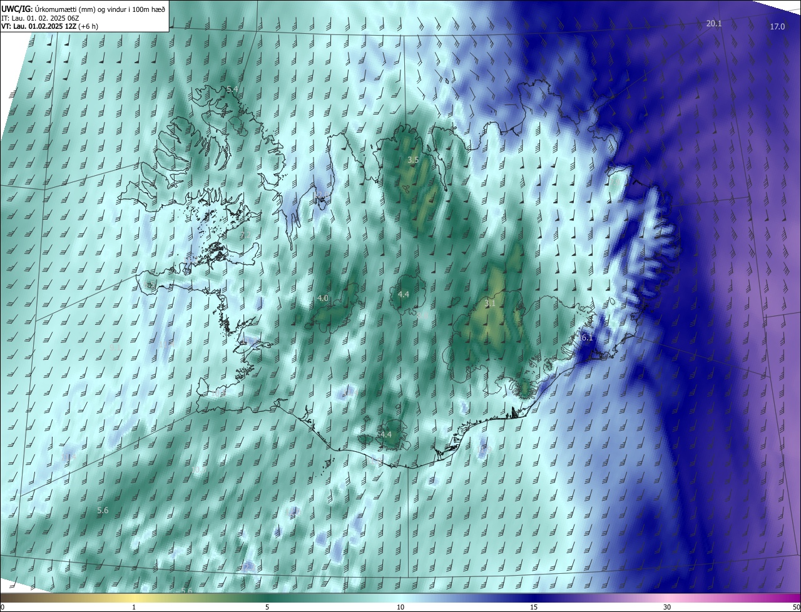Click the title line starting with UWC/IG

click(83, 9)
